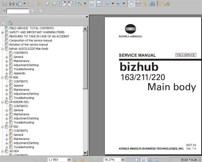Open Search with the binoculars icon

pos(152,3)
